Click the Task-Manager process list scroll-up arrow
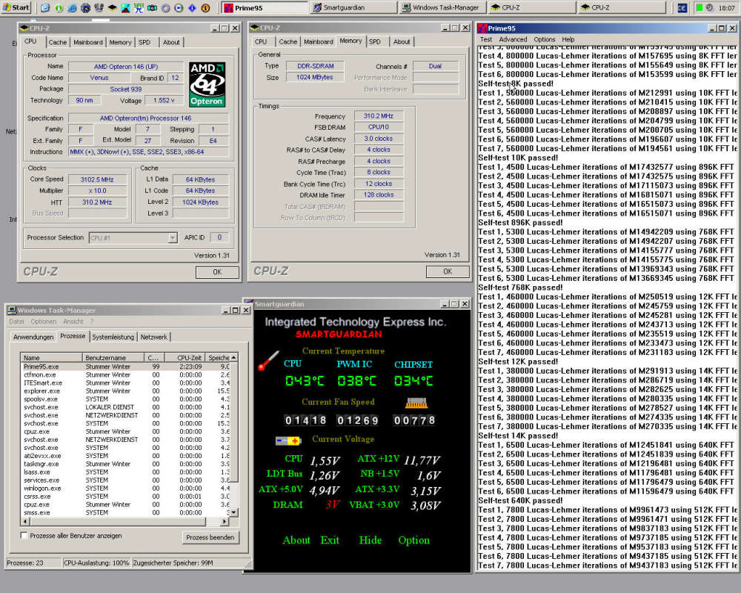The width and height of the screenshot is (741, 593). 233,357
